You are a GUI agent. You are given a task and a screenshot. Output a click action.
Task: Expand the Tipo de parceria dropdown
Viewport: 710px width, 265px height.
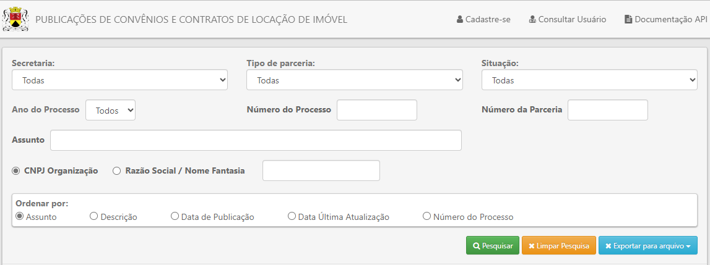pyautogui.click(x=355, y=80)
